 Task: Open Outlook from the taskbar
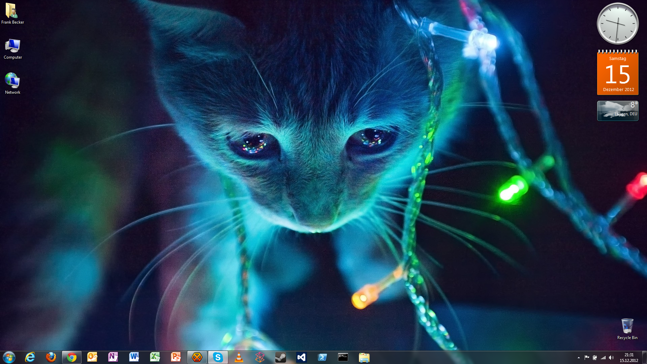[92, 357]
